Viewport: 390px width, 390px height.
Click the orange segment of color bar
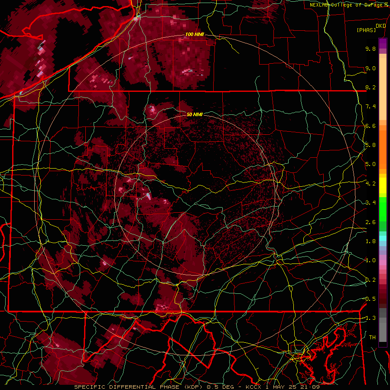383,149
